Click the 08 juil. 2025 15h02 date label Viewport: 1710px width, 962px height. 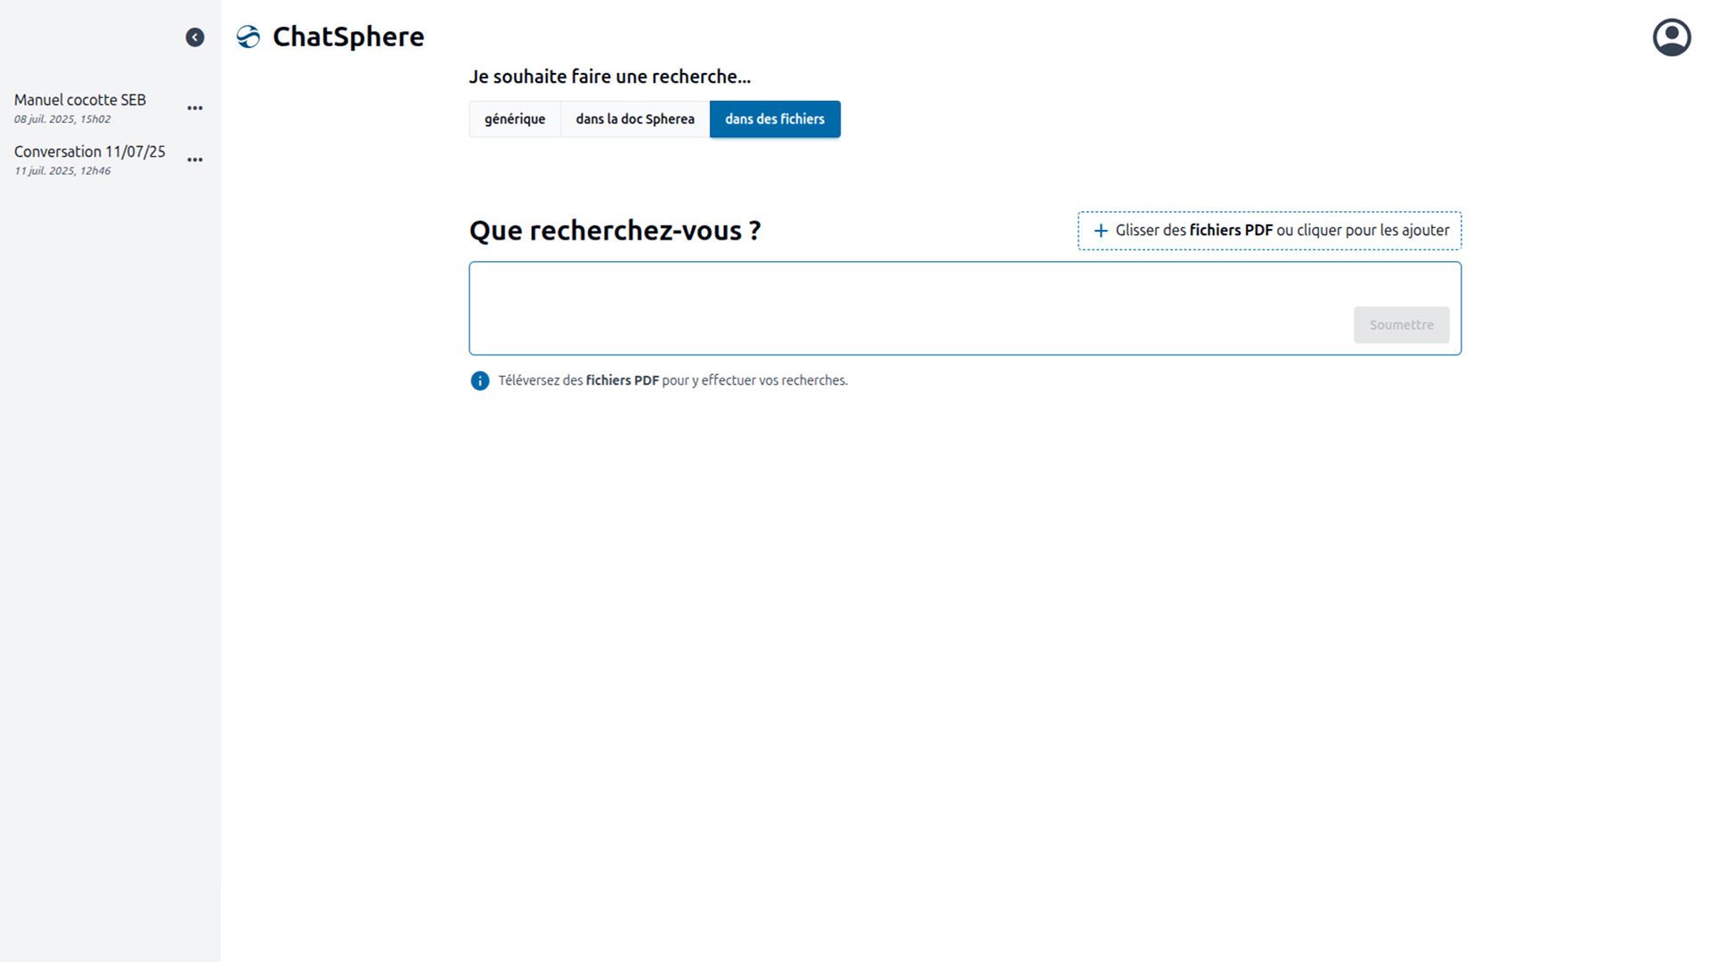click(x=62, y=119)
